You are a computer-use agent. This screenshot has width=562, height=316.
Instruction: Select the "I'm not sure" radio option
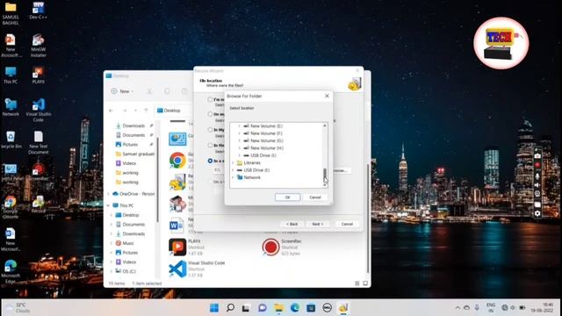coord(210,99)
